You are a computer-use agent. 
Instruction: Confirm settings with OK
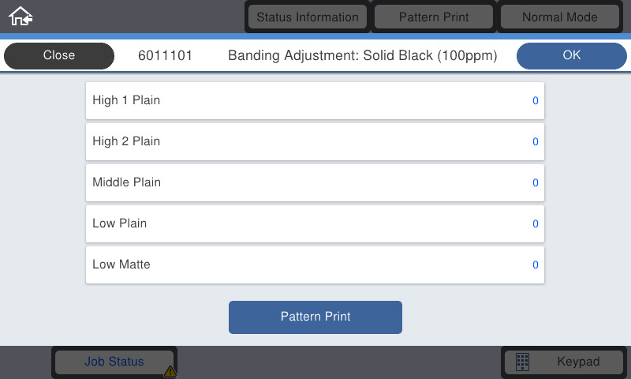pyautogui.click(x=571, y=55)
